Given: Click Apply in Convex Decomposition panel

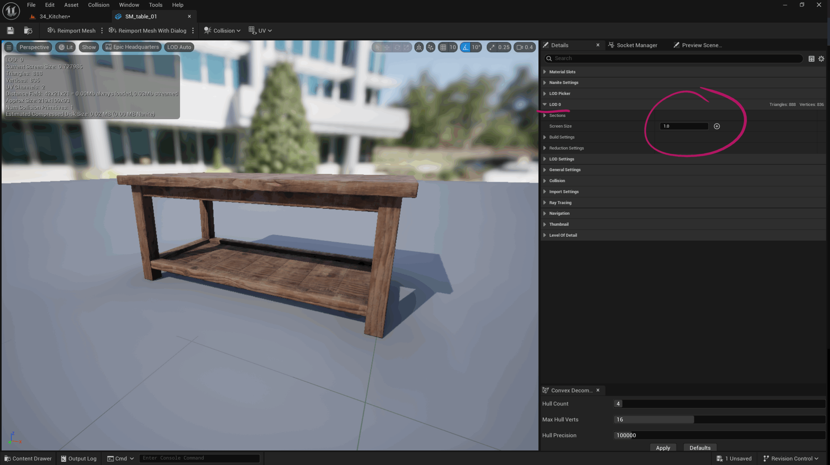Looking at the screenshot, I should point(663,448).
